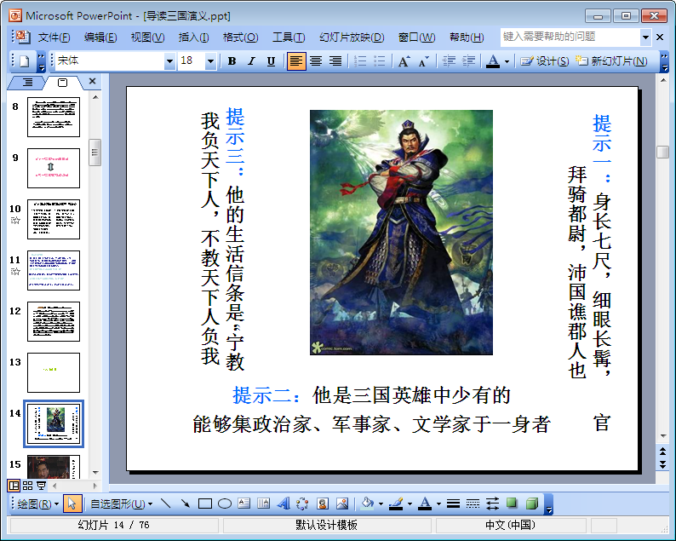Open the 绘图(R) drawing menu
The height and width of the screenshot is (541, 676).
37,504
